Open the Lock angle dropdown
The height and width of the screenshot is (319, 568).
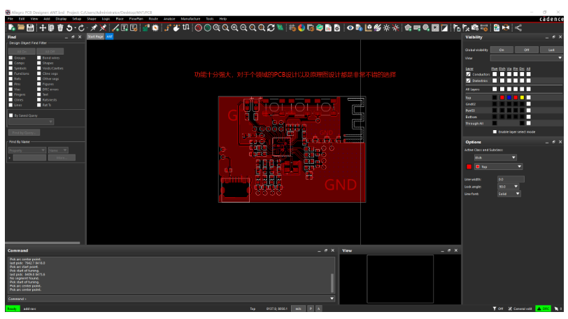coord(509,187)
